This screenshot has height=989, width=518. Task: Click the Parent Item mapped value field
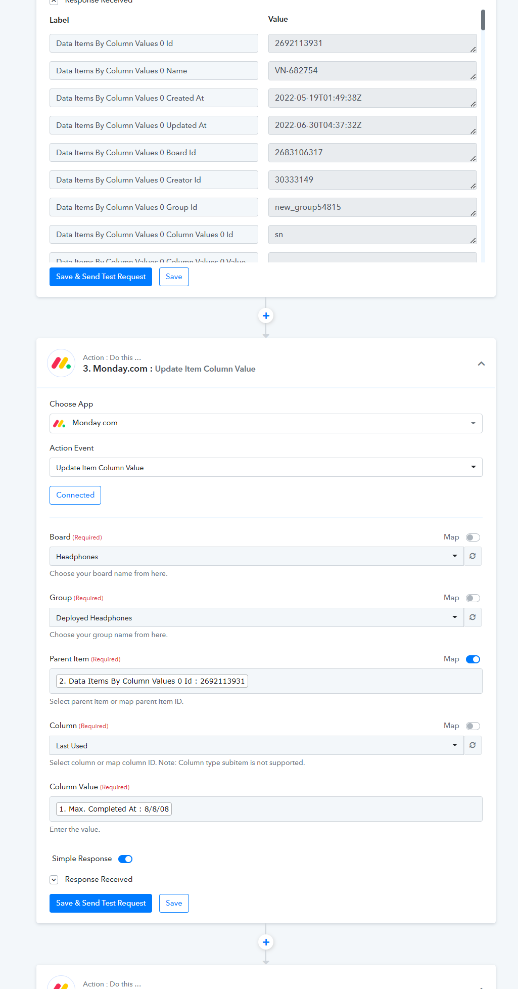(266, 681)
